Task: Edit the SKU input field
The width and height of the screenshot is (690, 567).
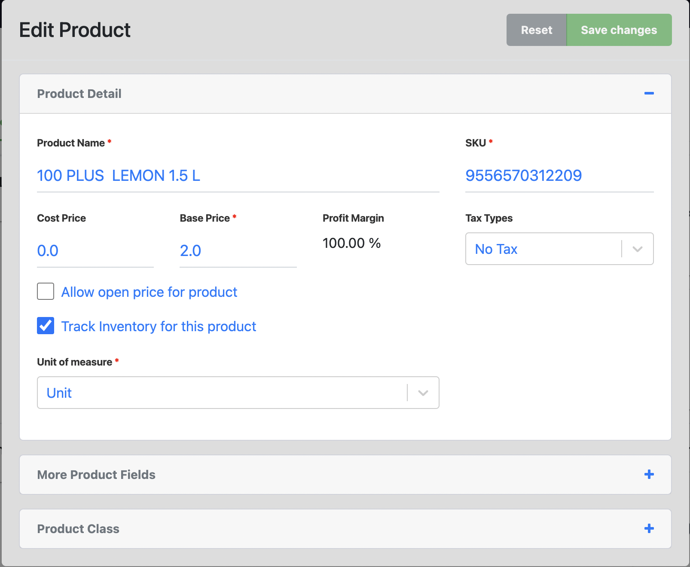Action: tap(559, 176)
